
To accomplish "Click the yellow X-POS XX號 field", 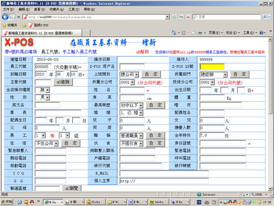I will click(212, 67).
